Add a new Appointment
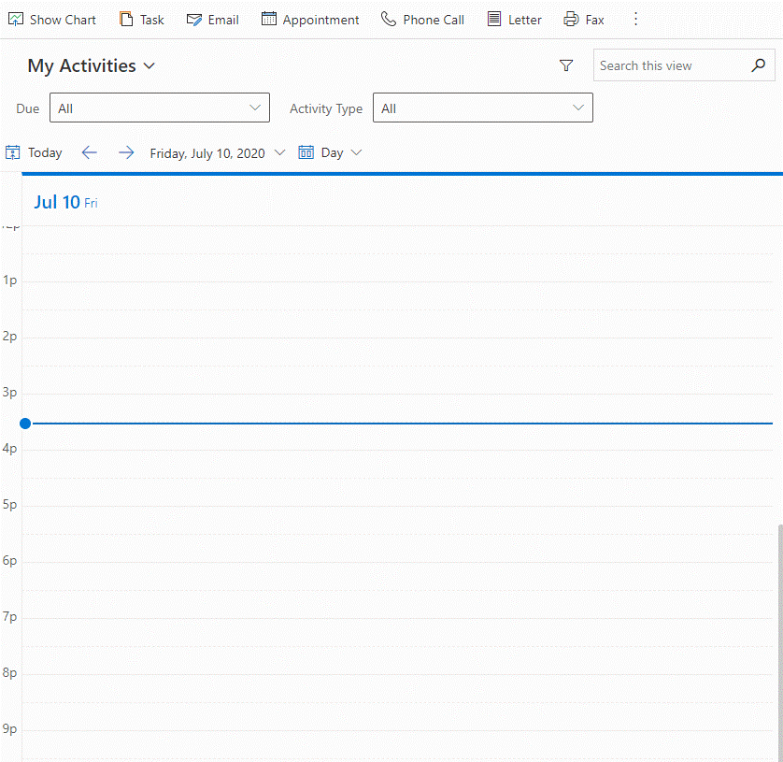Screen dimensions: 783x762 pos(309,20)
